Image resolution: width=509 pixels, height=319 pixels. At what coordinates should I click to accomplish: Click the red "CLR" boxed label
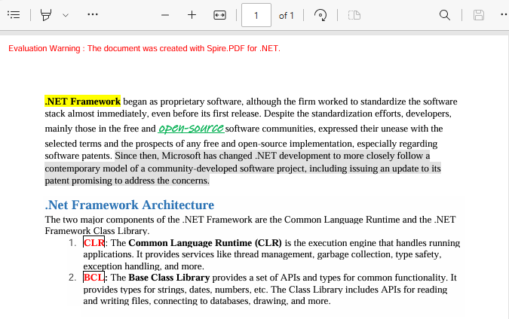point(94,242)
